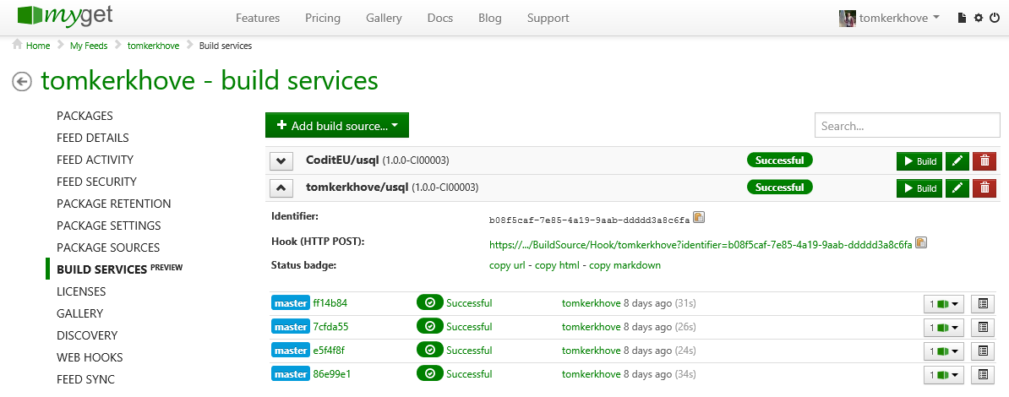
Task: Open the Hook HTTP POST URL link
Action: pos(701,244)
